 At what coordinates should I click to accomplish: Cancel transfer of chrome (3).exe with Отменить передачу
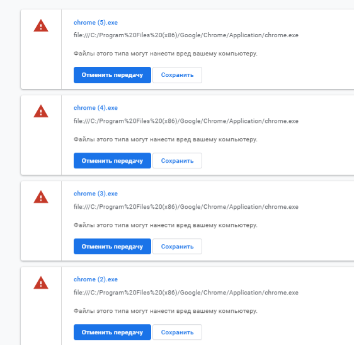tap(112, 247)
